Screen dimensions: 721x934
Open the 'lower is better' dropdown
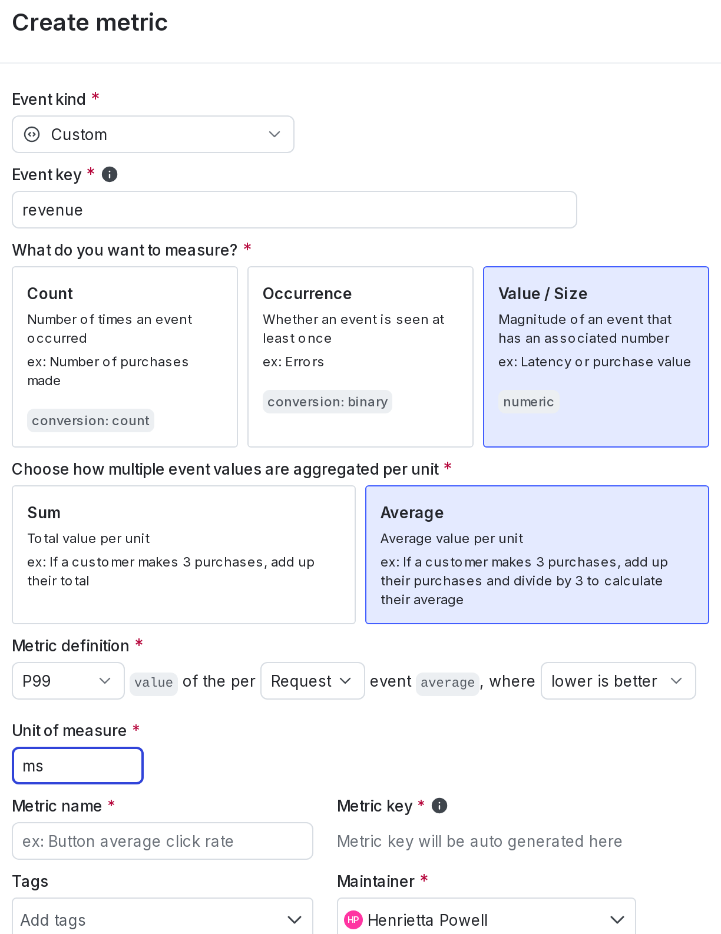coord(618,681)
